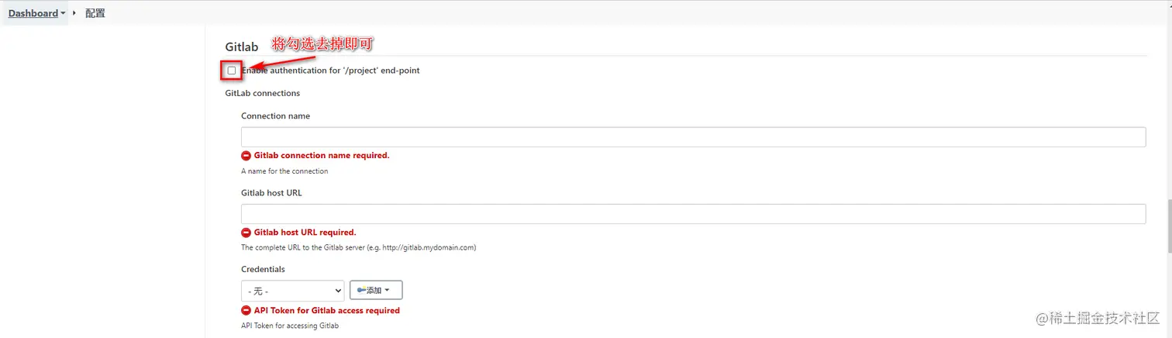Click the 'Connection name' field label

coord(275,116)
